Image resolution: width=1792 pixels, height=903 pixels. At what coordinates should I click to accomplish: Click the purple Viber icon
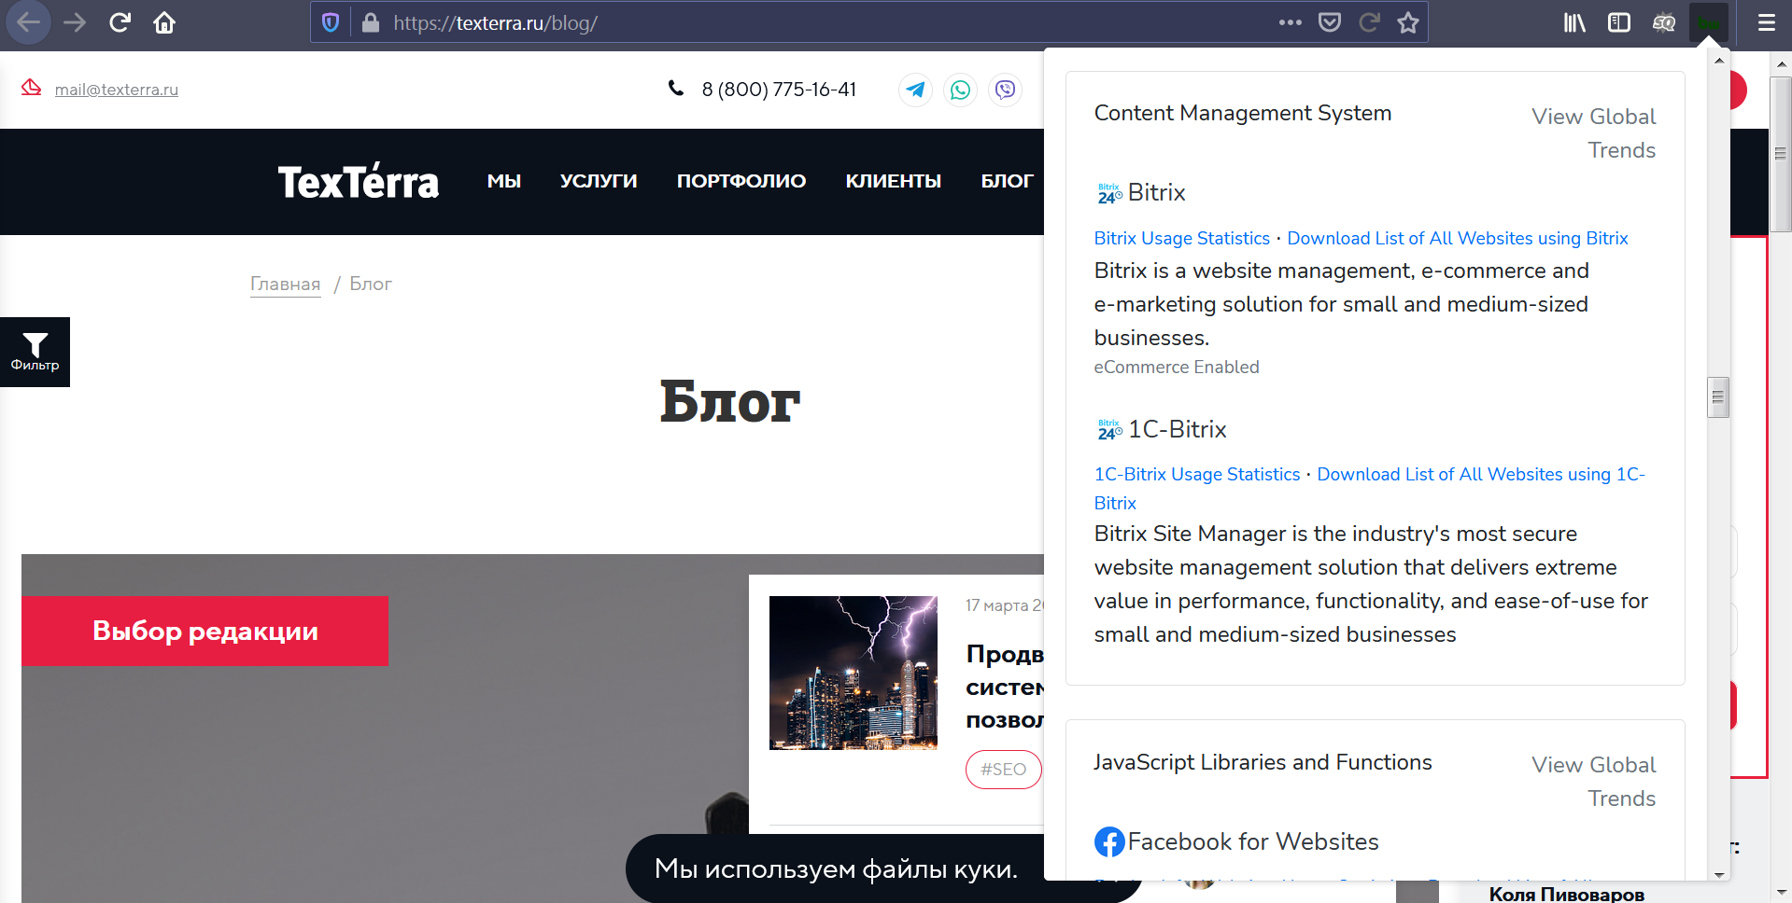tap(1005, 90)
